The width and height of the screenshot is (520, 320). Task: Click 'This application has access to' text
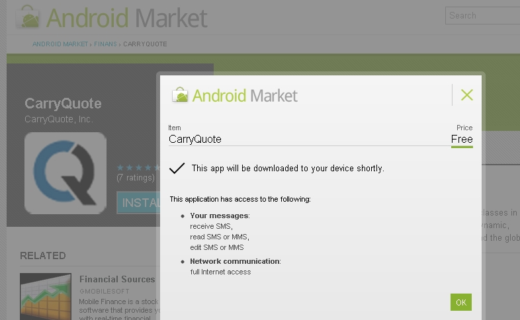click(x=240, y=199)
